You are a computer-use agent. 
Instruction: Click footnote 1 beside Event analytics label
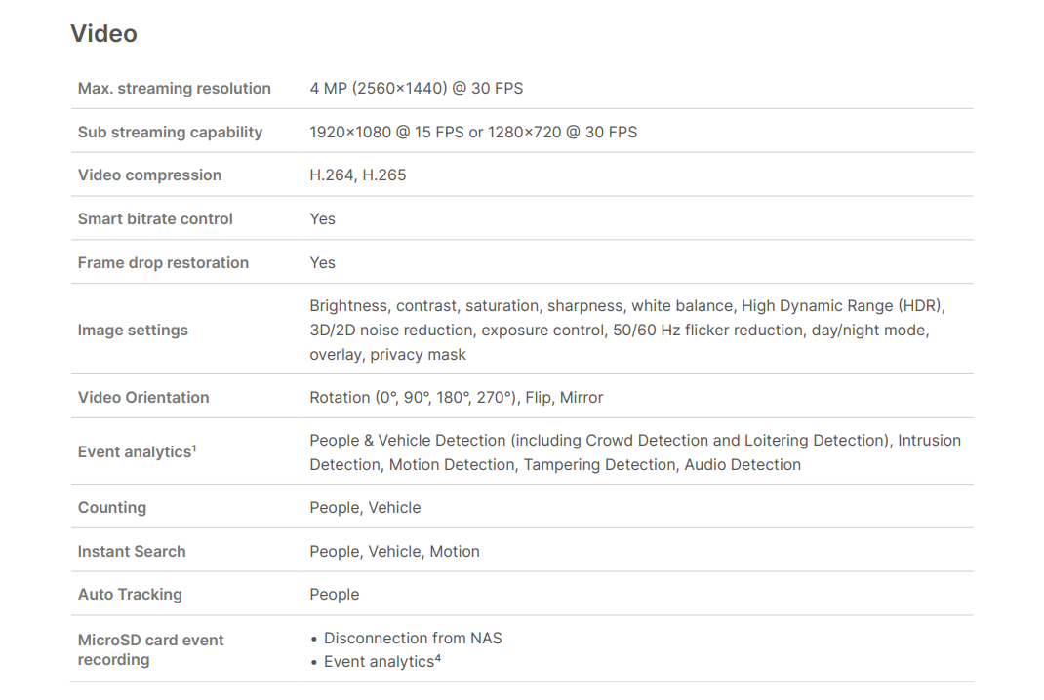click(x=194, y=447)
